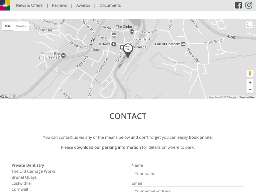Switch to the standard Map view
The width and height of the screenshot is (256, 192).
(8, 26)
